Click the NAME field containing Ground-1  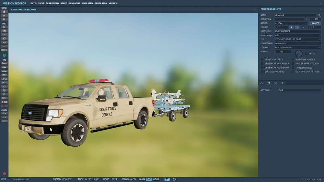295,15
